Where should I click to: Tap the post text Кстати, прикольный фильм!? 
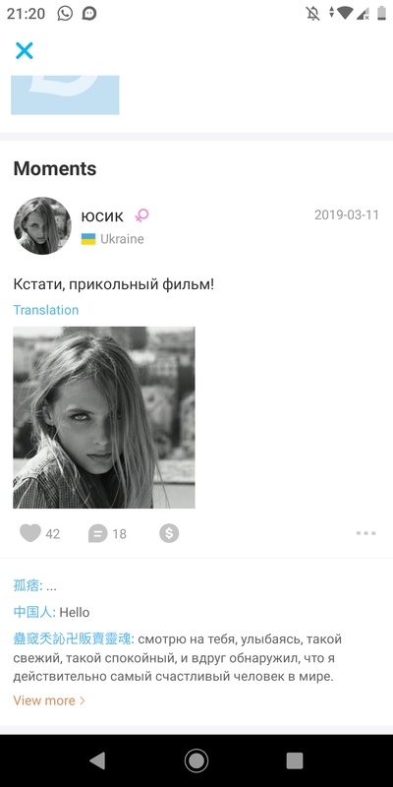coord(114,284)
